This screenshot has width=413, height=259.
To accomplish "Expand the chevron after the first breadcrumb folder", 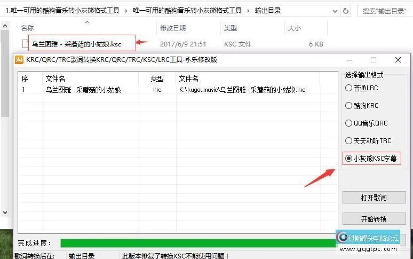I will pyautogui.click(x=126, y=11).
